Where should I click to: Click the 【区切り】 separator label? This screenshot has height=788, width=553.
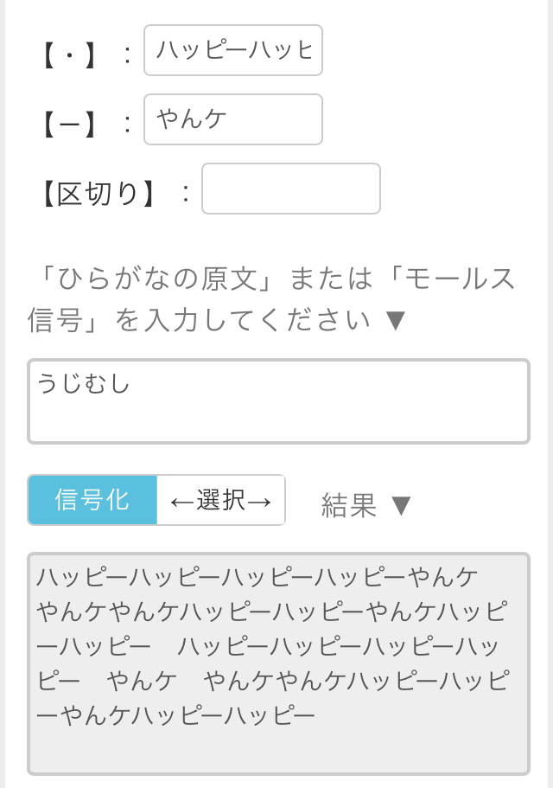point(99,194)
